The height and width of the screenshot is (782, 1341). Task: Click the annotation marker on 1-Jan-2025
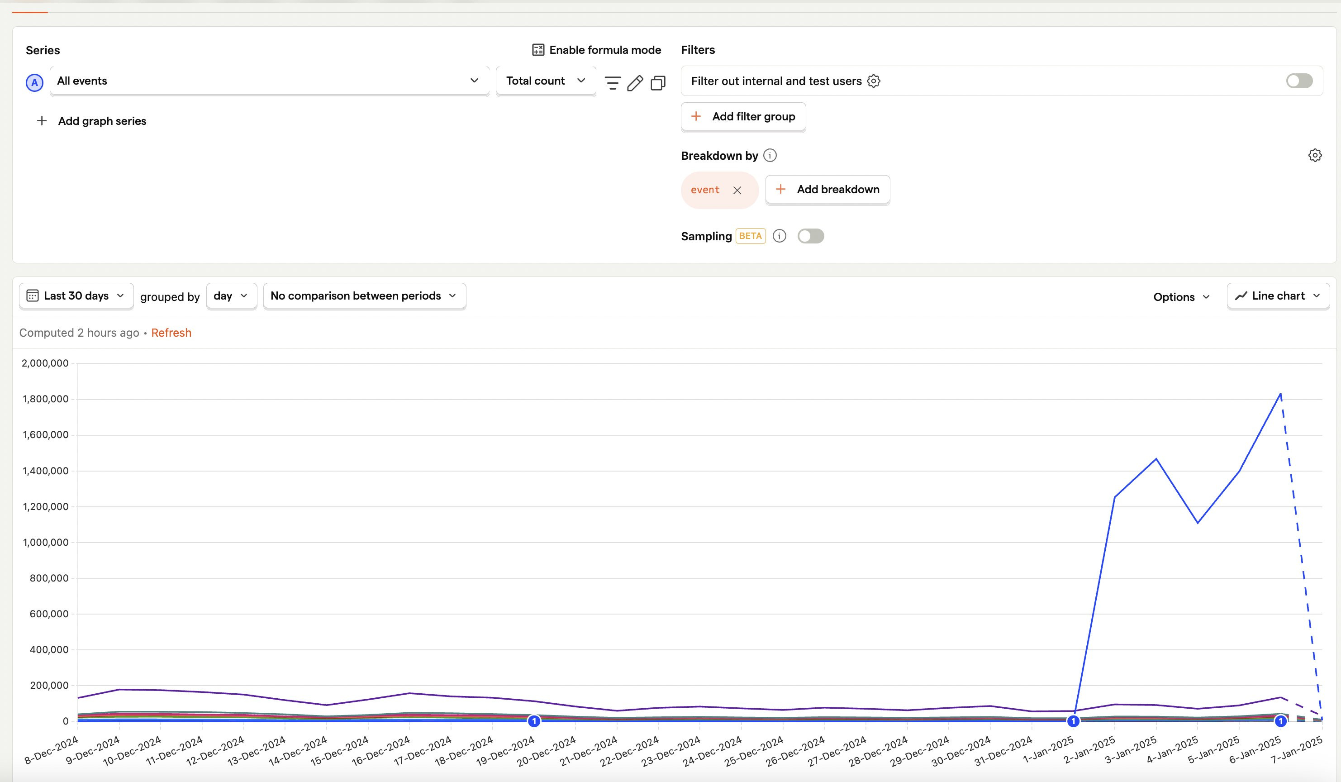1073,721
